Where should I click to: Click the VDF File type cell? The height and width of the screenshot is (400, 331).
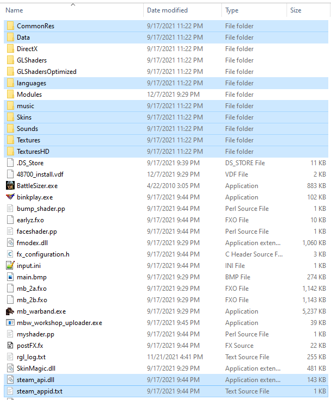(x=237, y=174)
